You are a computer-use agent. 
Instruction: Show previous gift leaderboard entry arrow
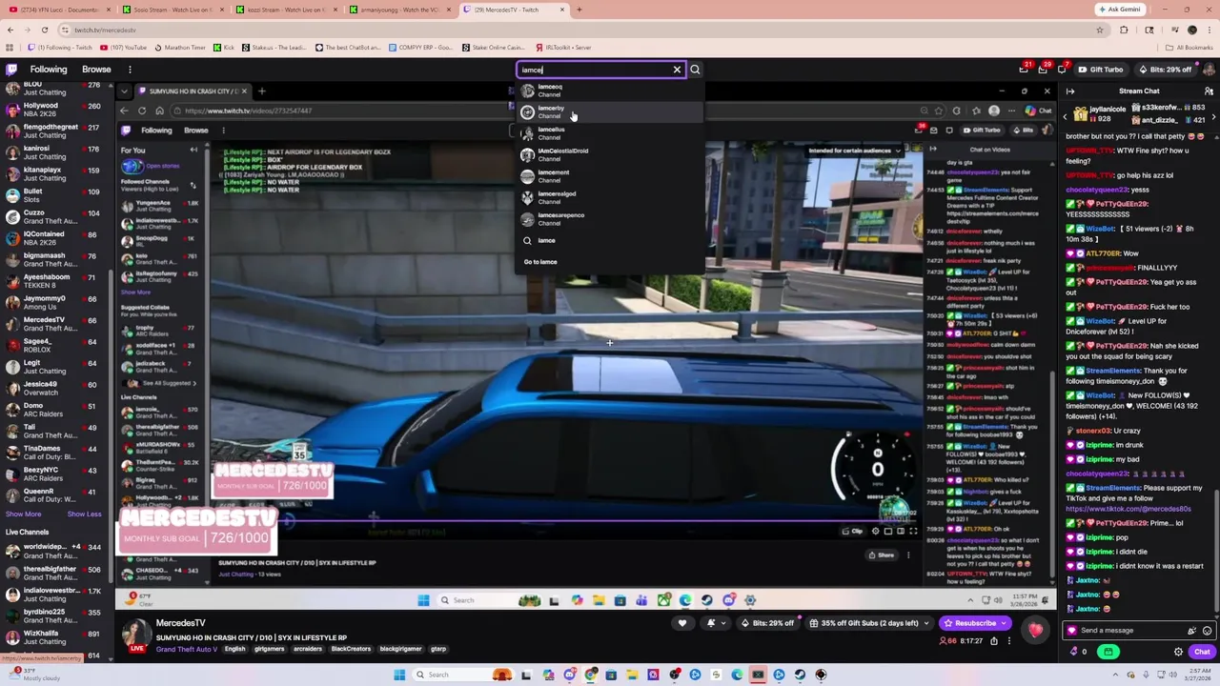pos(1067,116)
